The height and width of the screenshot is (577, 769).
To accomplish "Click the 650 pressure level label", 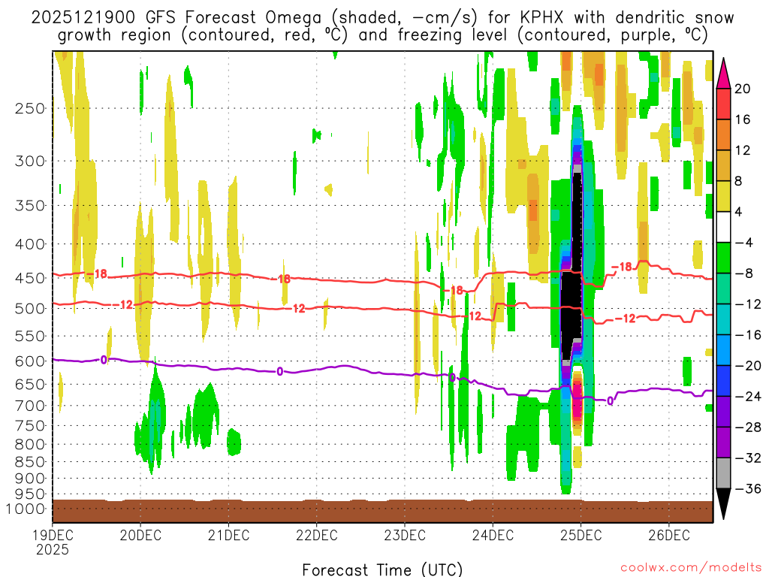I will pyautogui.click(x=30, y=384).
